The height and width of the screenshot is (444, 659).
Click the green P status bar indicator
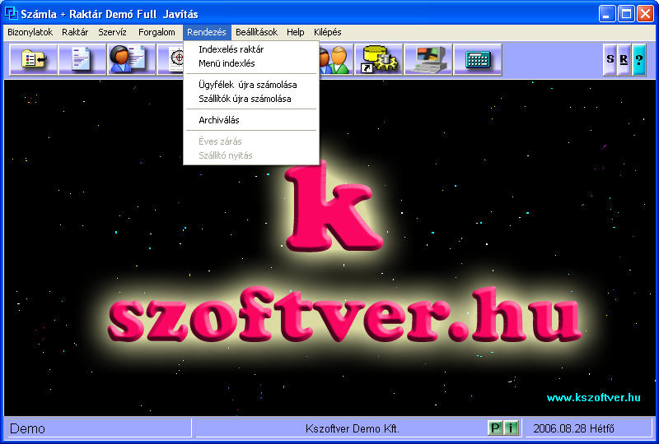click(x=495, y=428)
